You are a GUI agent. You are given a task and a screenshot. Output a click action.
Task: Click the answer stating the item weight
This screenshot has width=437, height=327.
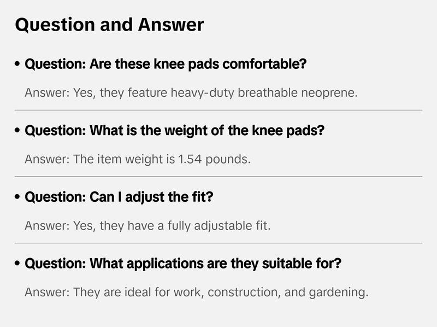point(137,159)
